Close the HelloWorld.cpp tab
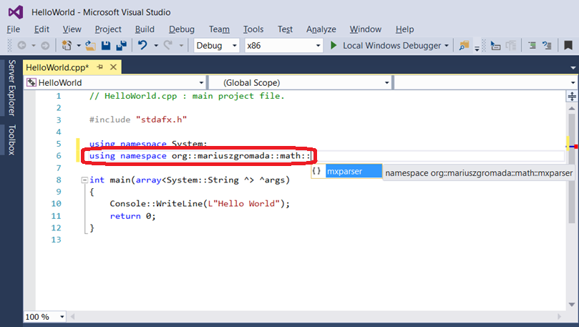The height and width of the screenshot is (327, 579). tap(113, 67)
